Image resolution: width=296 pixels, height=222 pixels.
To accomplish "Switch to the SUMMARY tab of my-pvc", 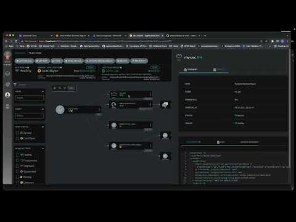I will pyautogui.click(x=191, y=70).
